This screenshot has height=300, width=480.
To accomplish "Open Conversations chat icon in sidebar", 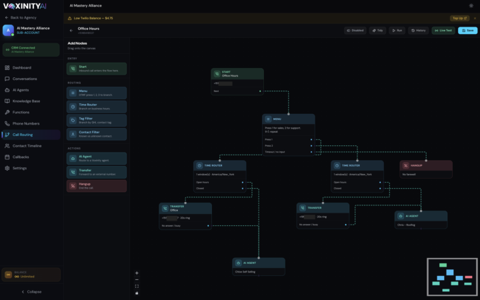I will [x=7, y=79].
